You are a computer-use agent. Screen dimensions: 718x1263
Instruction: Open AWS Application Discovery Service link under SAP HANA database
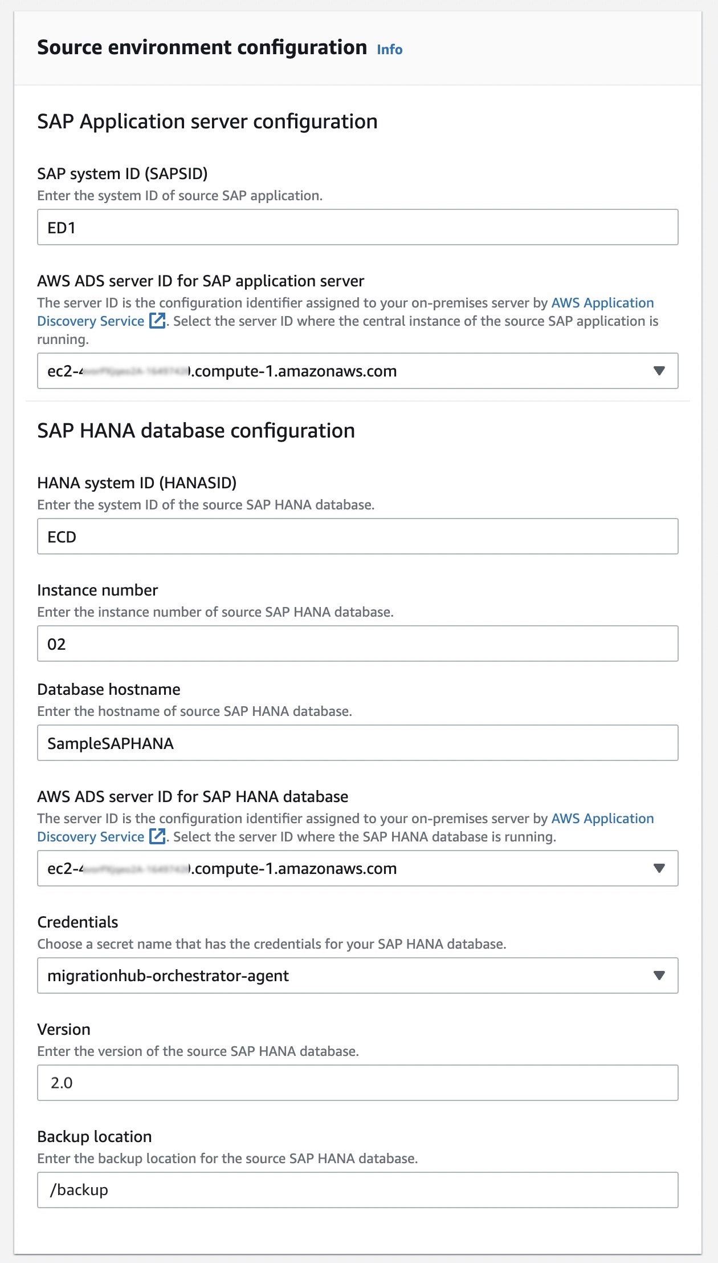pos(345,828)
